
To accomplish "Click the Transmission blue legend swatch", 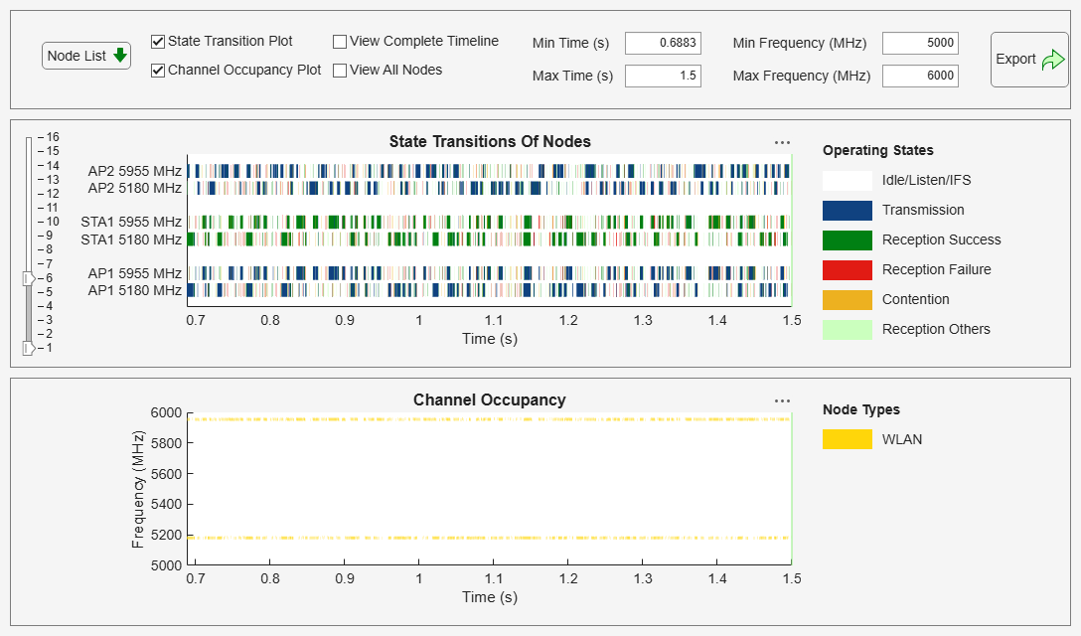I will tap(848, 211).
